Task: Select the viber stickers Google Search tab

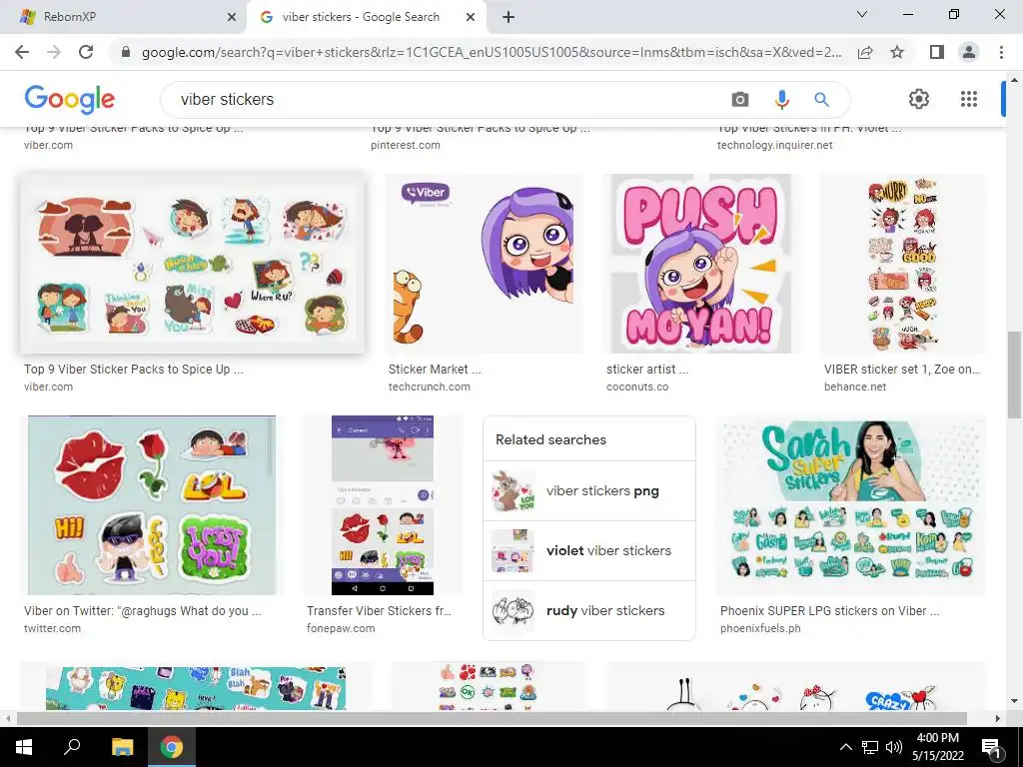Action: click(x=366, y=17)
